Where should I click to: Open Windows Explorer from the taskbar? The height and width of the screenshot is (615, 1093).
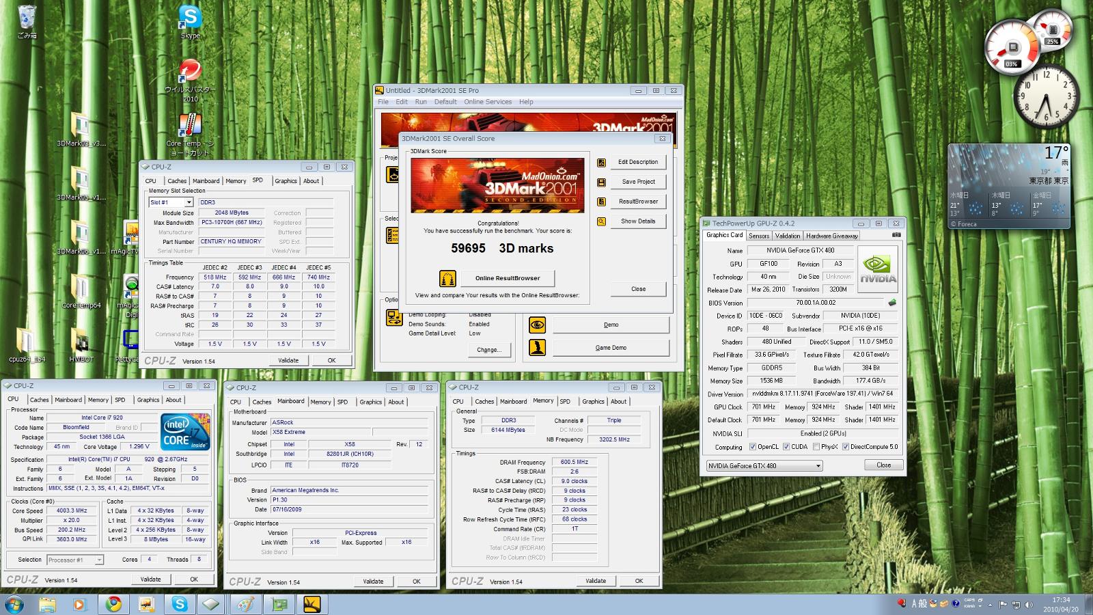coord(48,604)
